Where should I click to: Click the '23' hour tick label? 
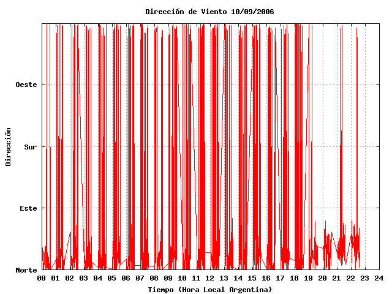[365, 278]
